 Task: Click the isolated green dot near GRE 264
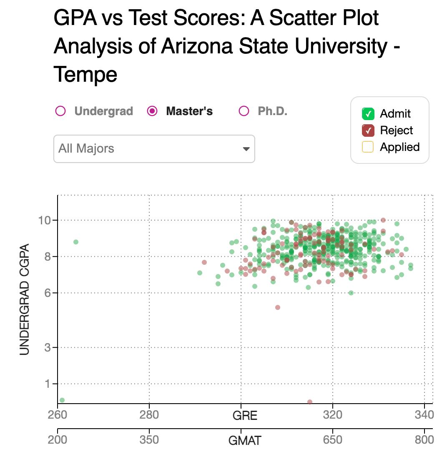(x=76, y=242)
